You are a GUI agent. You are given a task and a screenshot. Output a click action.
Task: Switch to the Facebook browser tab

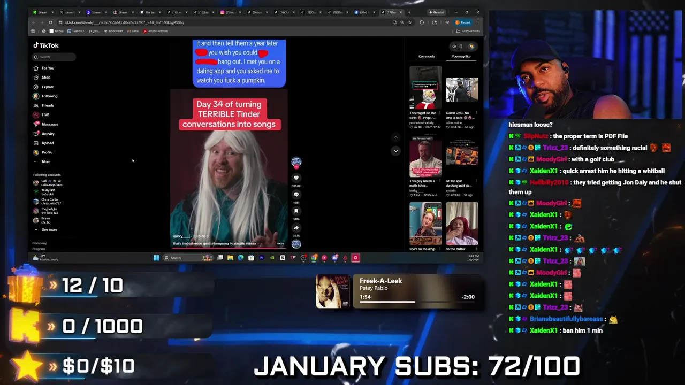tap(365, 12)
